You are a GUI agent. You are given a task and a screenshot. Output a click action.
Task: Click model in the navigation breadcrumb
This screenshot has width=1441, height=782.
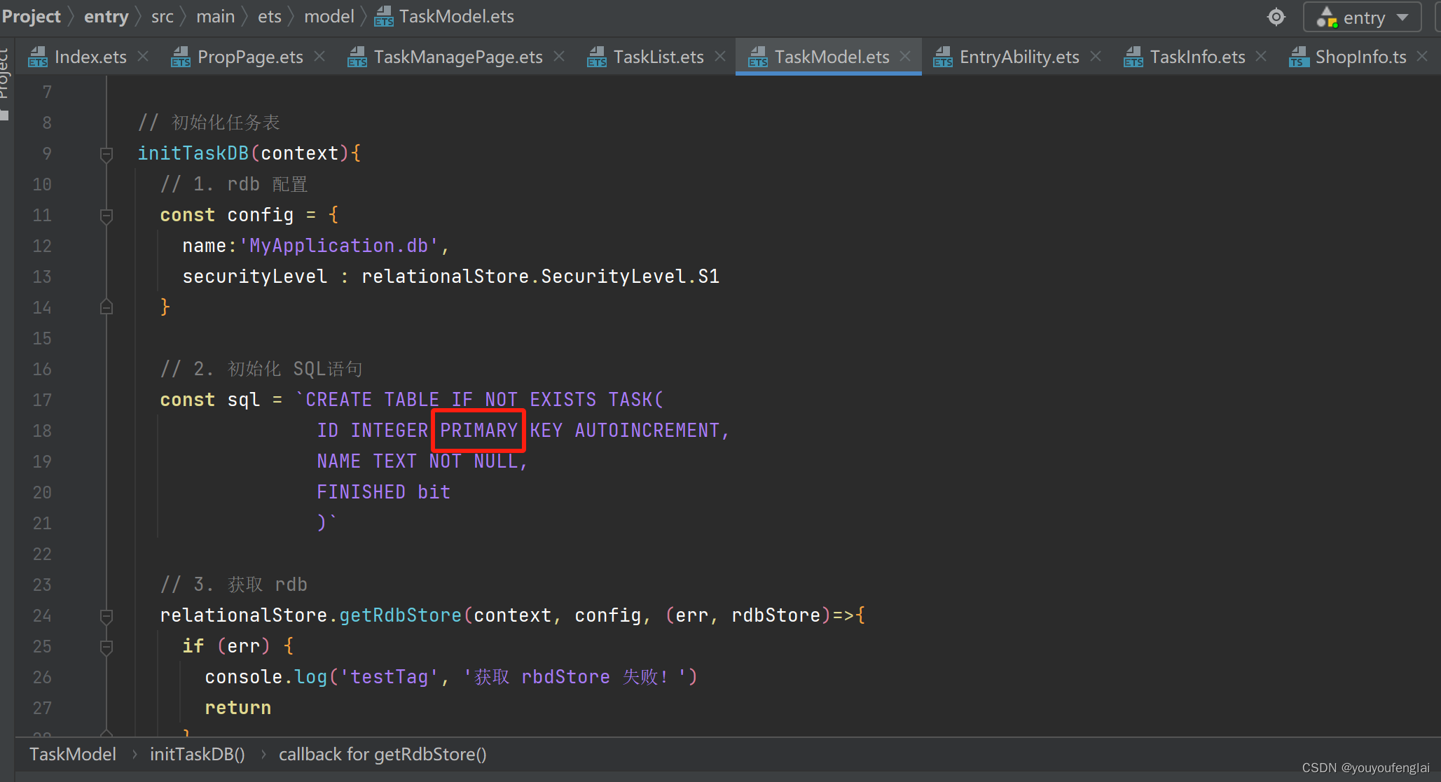pos(329,16)
